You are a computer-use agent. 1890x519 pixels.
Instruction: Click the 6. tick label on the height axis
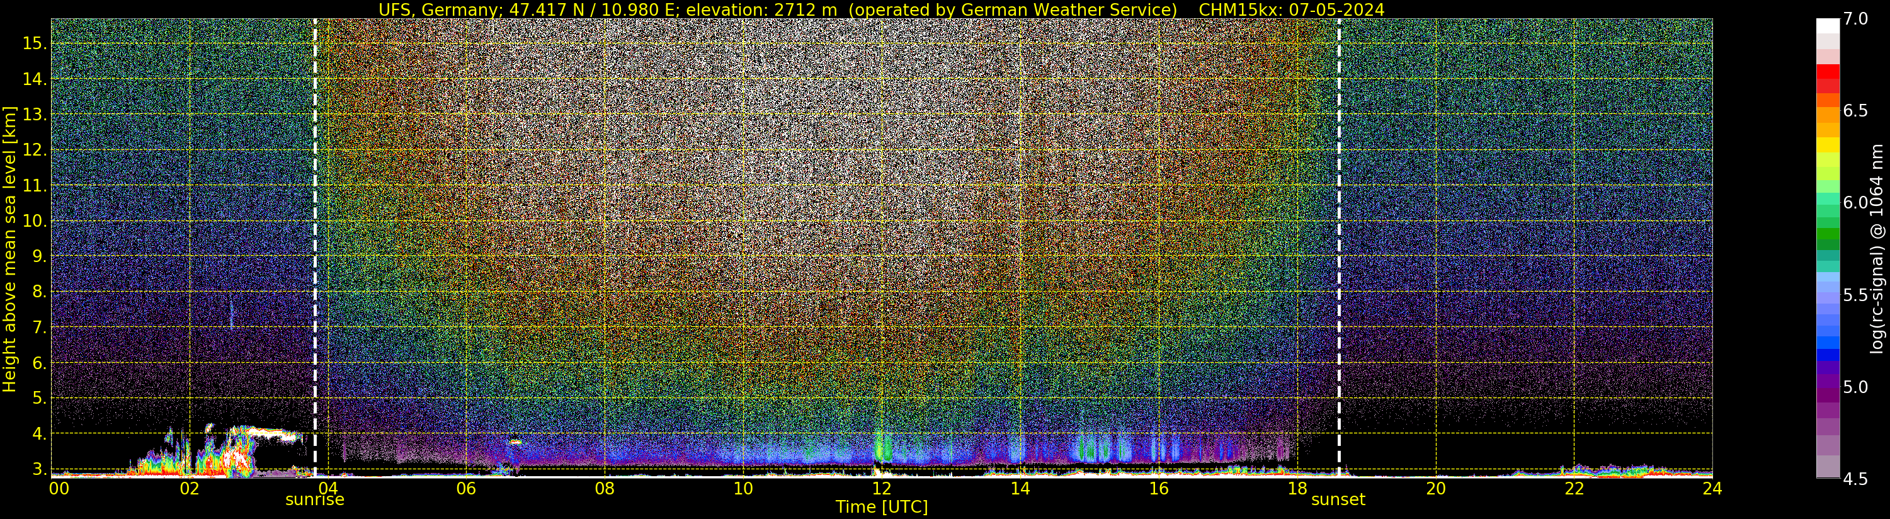(x=39, y=363)
